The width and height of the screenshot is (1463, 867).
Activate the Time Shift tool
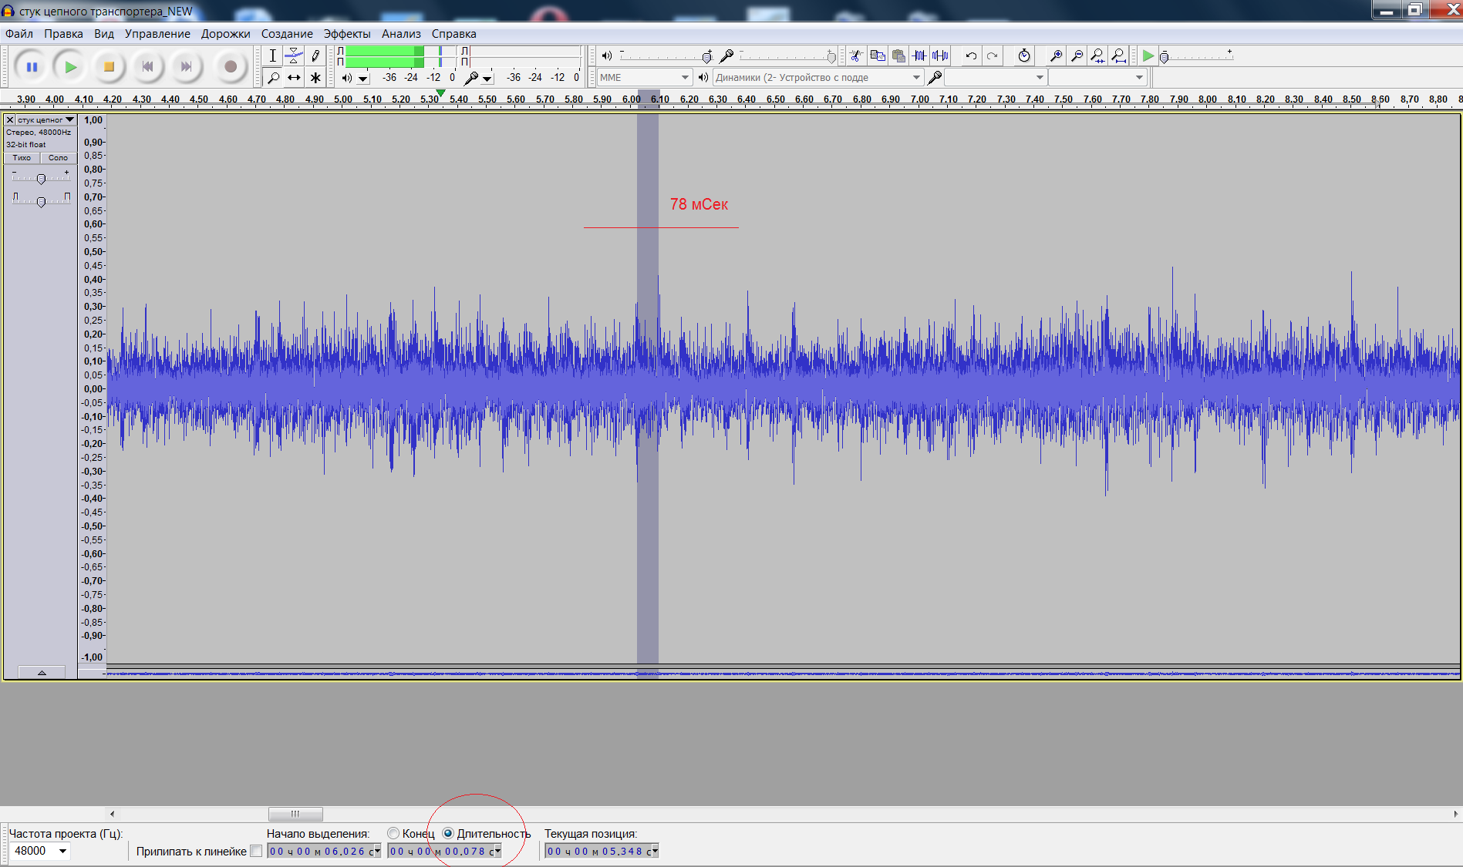(x=294, y=77)
